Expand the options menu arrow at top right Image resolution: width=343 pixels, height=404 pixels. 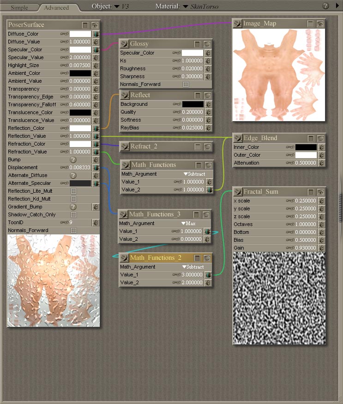[337, 6]
